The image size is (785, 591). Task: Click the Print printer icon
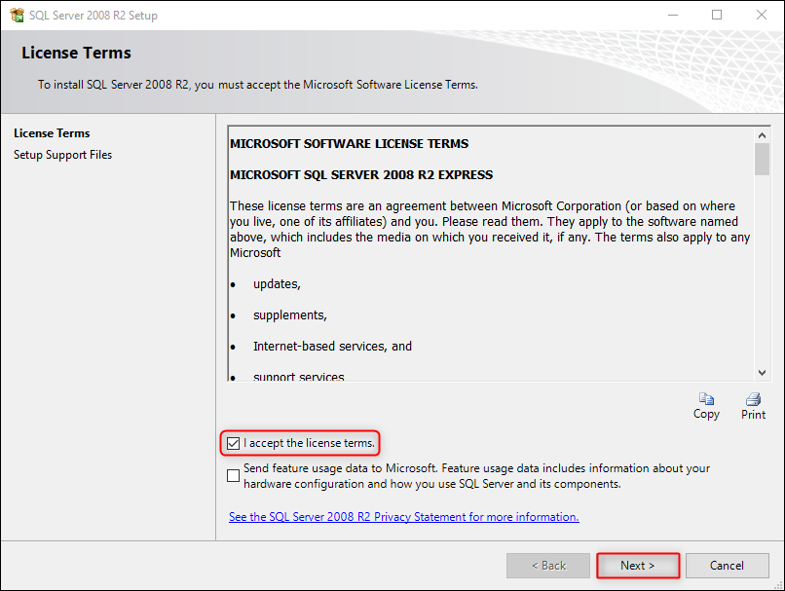[753, 399]
